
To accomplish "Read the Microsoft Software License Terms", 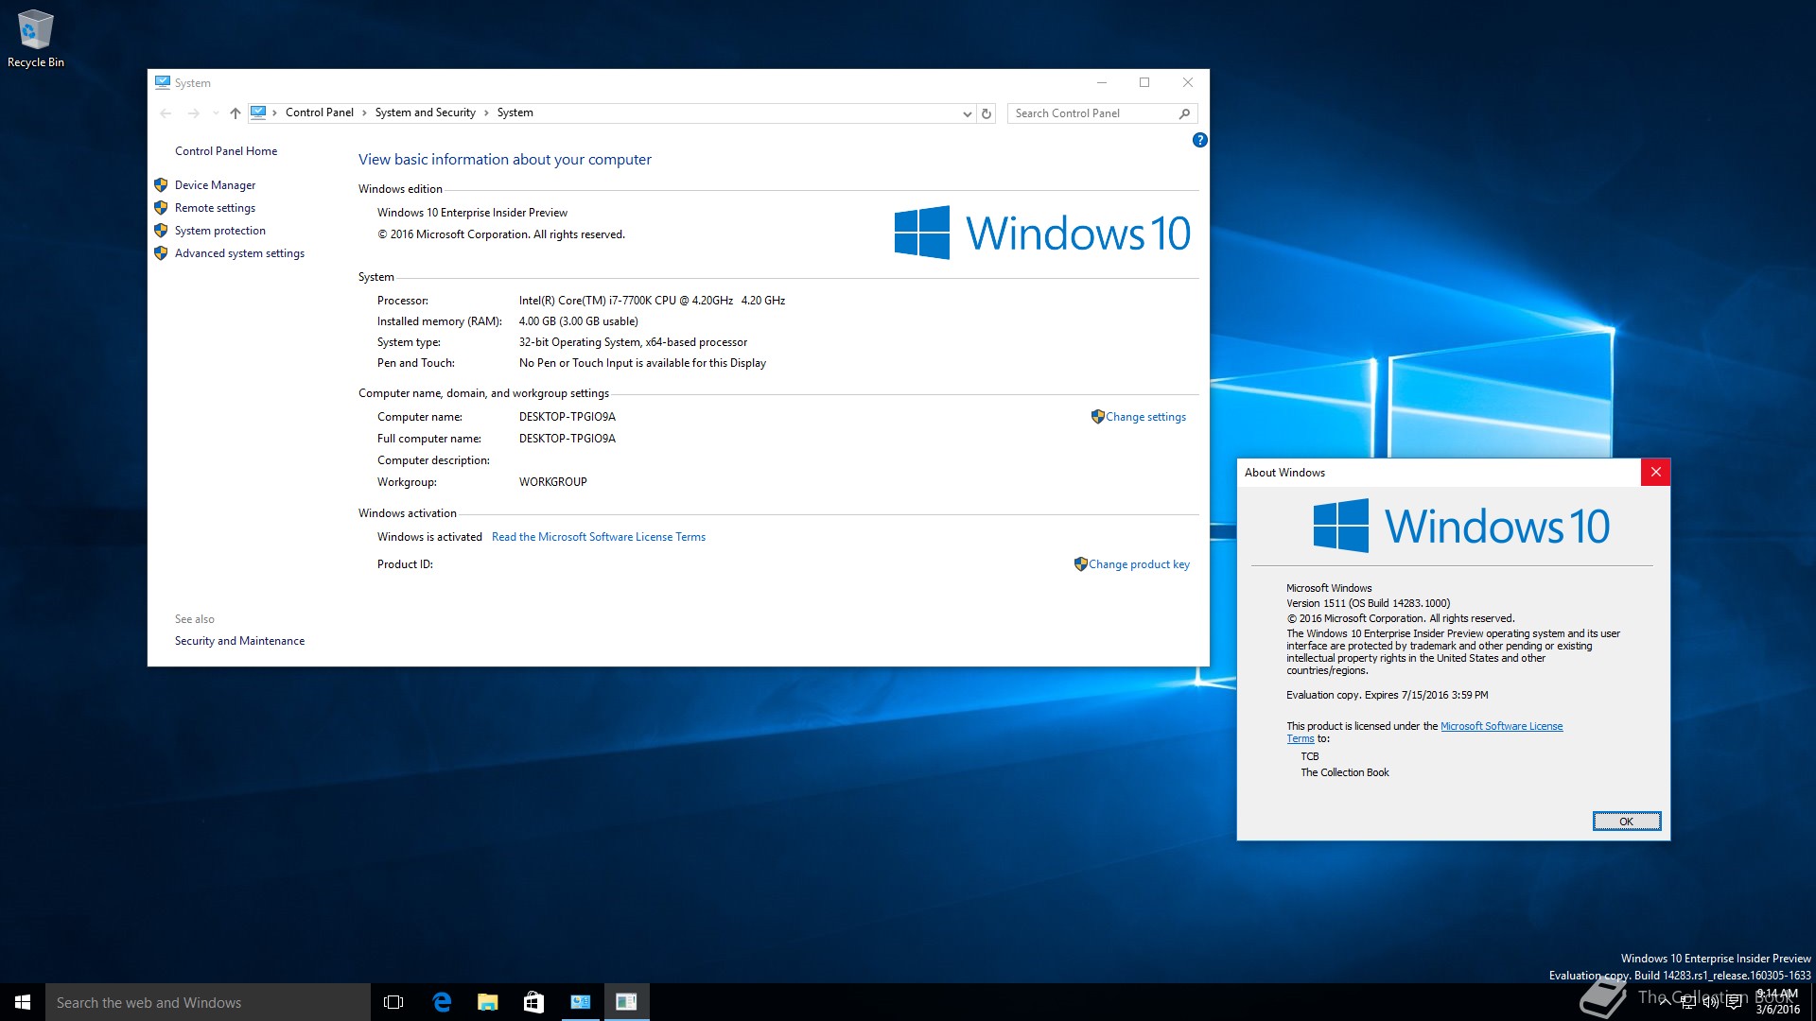I will [x=598, y=537].
